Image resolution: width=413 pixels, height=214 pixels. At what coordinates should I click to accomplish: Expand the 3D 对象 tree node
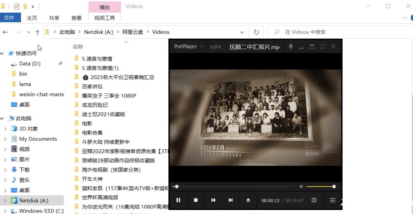pos(5,129)
